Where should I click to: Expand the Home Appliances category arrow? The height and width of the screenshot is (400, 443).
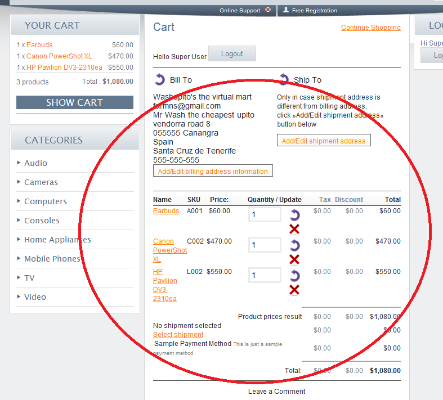[19, 239]
